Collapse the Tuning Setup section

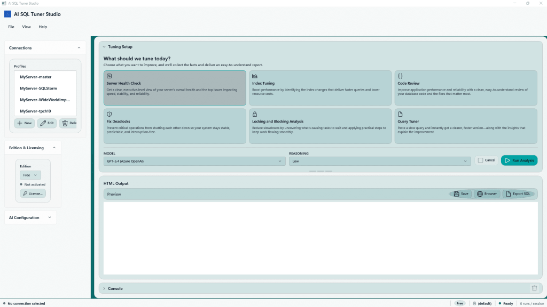[x=104, y=47]
